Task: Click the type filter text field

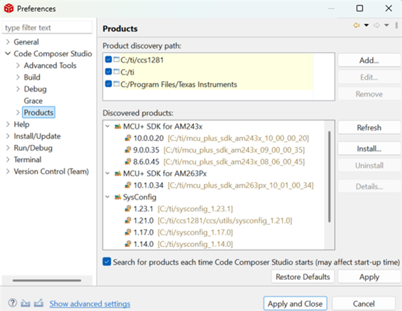Action: point(47,27)
